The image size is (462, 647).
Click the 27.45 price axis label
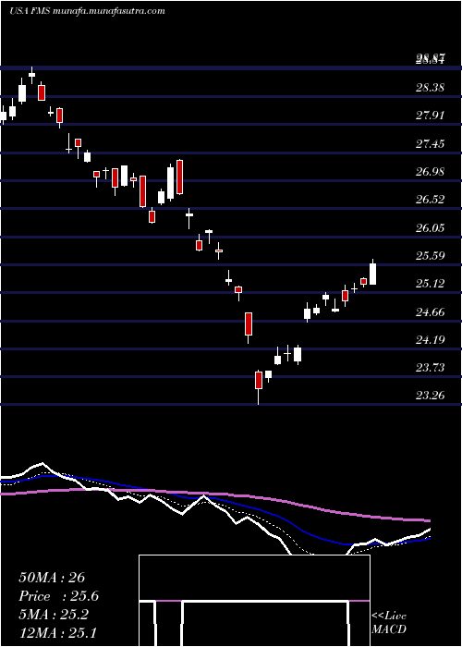pos(431,143)
